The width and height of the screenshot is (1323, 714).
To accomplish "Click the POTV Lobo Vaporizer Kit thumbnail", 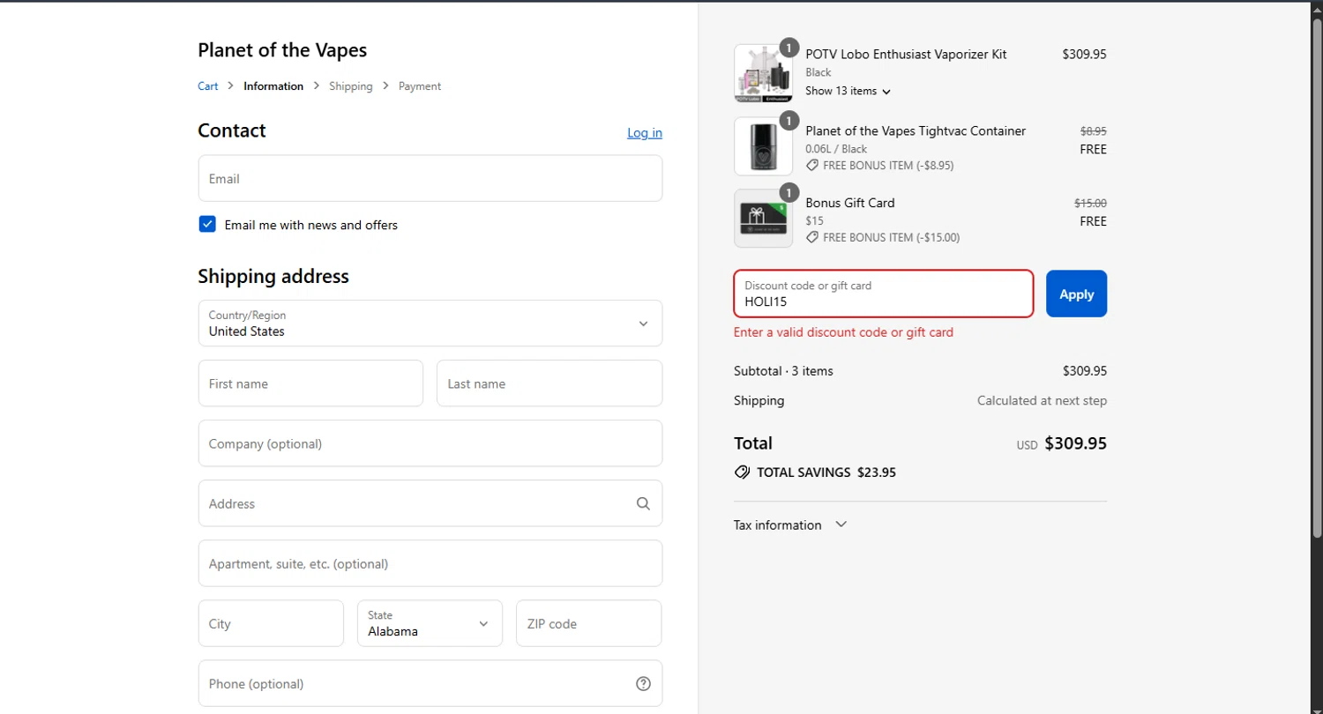I will coord(763,73).
